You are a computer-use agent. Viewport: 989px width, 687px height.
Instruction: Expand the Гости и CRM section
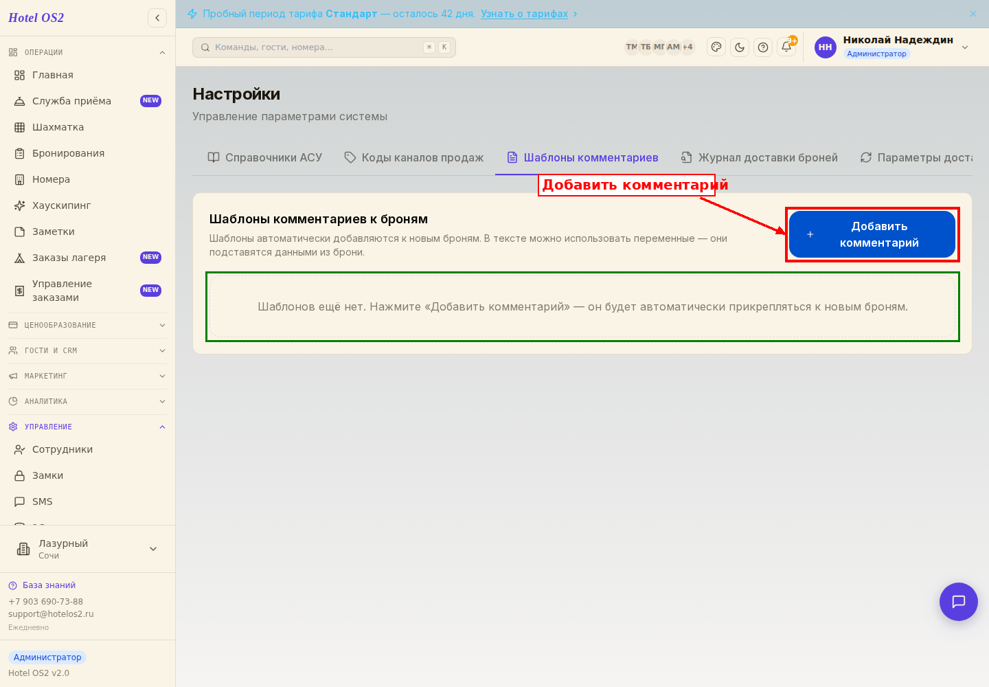coord(87,350)
